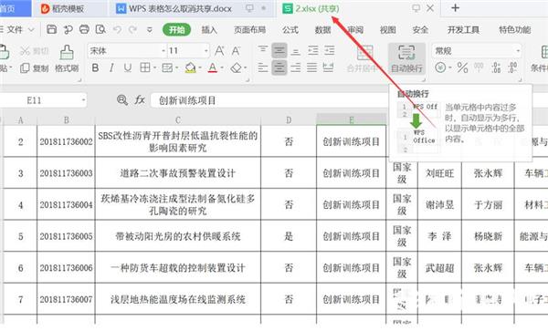Image resolution: width=548 pixels, height=331 pixels.
Task: Click the Save icon in quick toolbar
Action: tap(51, 29)
